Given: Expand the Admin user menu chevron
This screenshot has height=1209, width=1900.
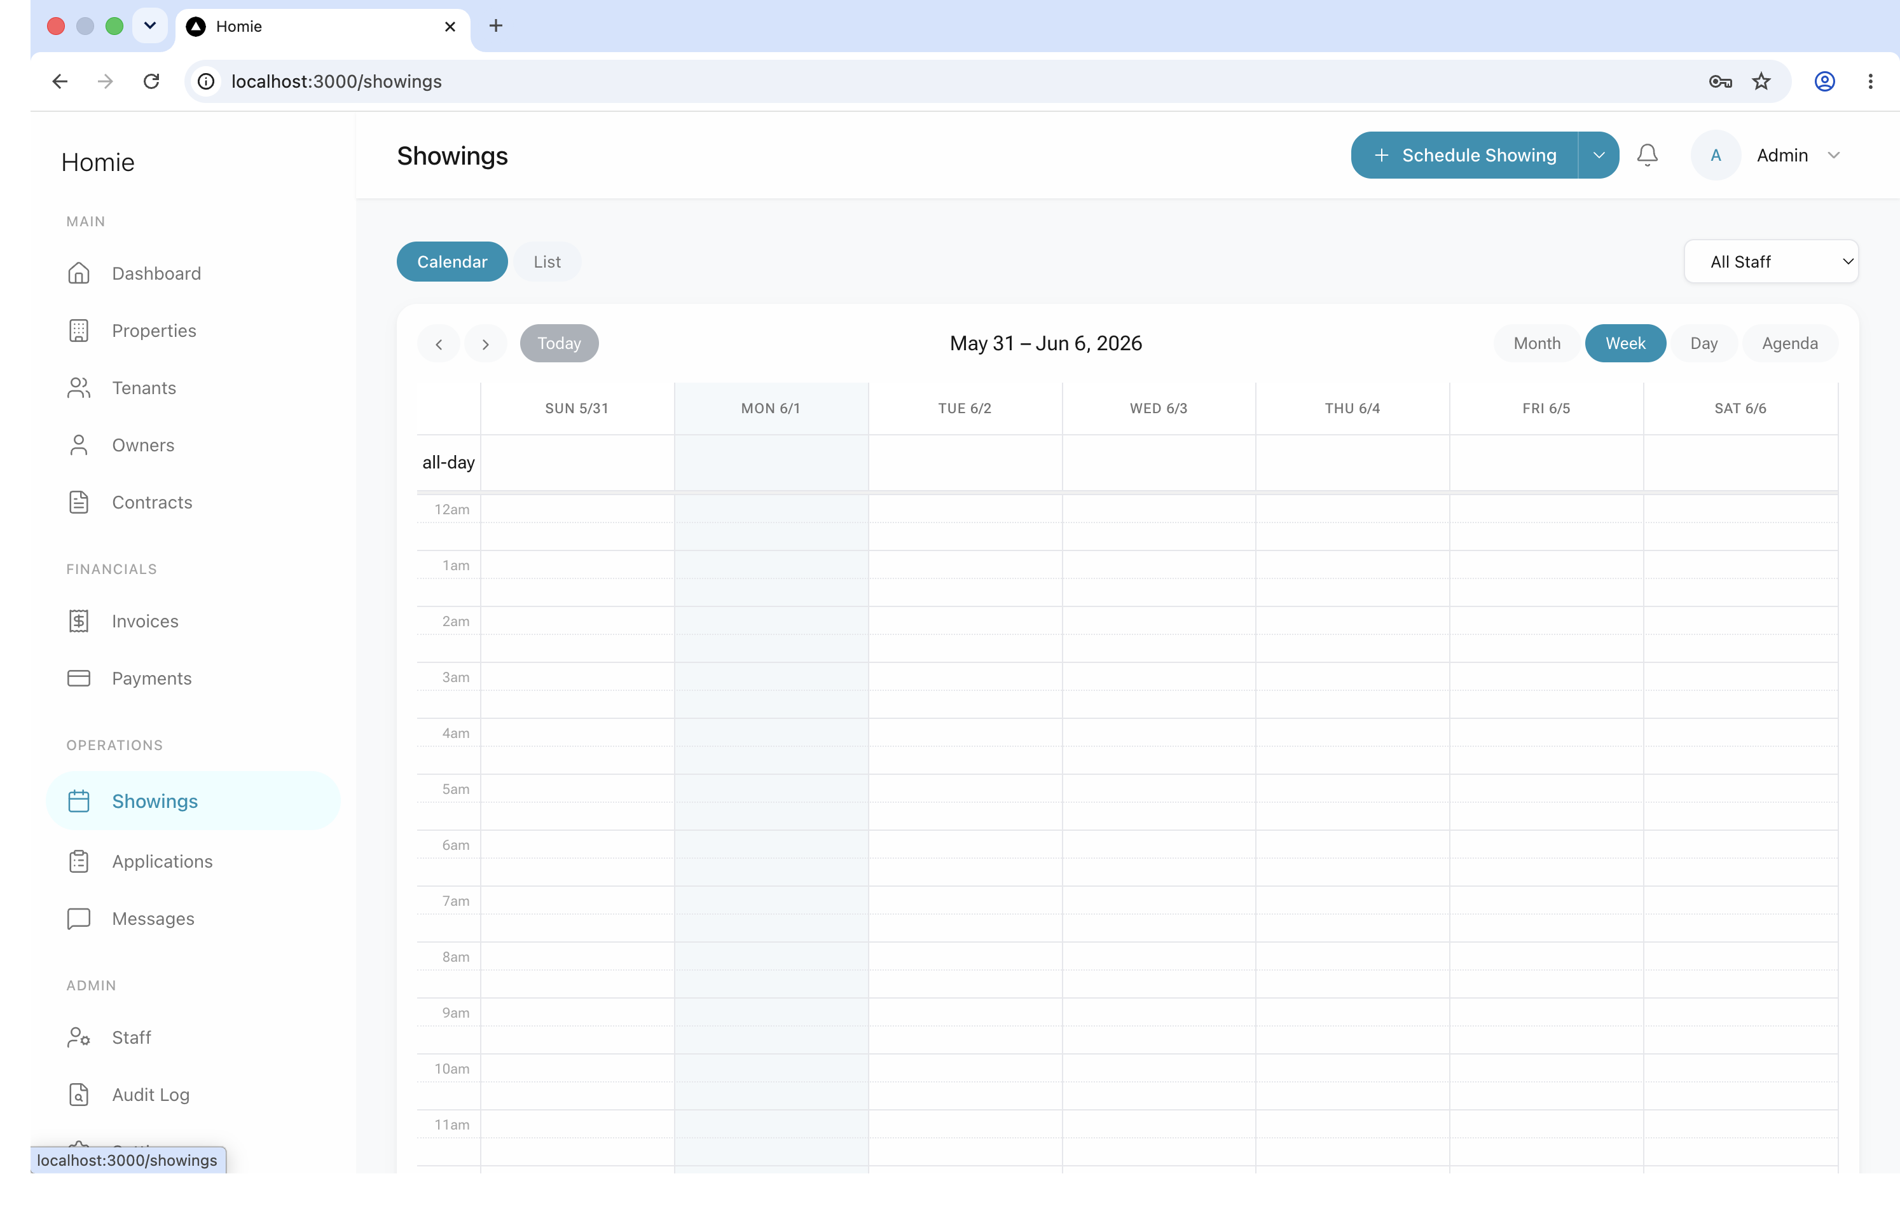Looking at the screenshot, I should point(1834,155).
